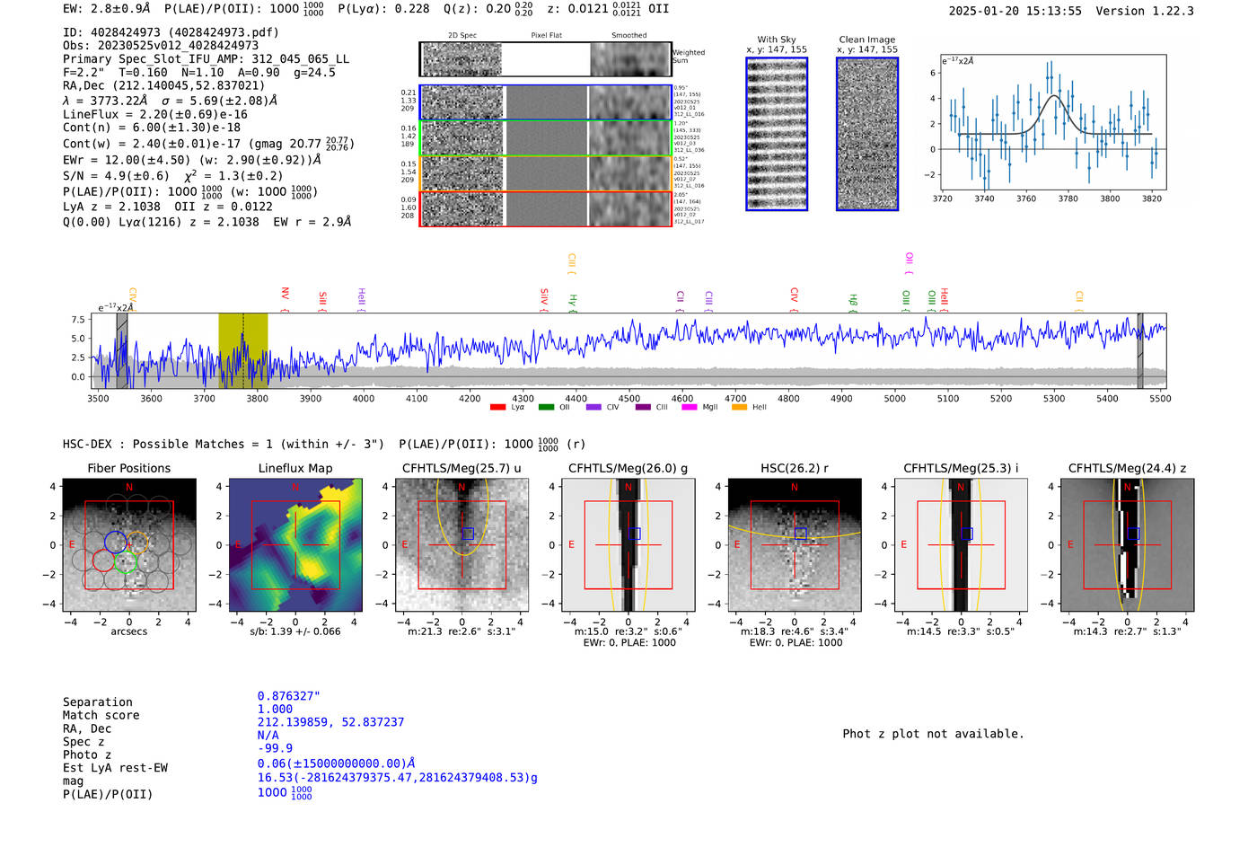The width and height of the screenshot is (1257, 856).
Task: Click the Weighted Sum 2D spectrum row
Action: tap(546, 59)
